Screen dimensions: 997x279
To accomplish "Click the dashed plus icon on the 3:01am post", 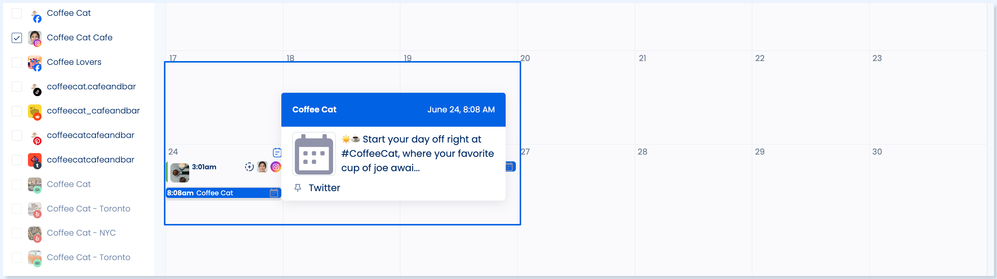I will pyautogui.click(x=249, y=167).
